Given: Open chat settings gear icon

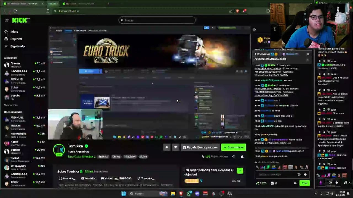Looking at the screenshot, I should click(295, 183).
